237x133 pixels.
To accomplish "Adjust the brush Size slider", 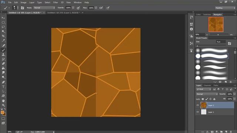I will pos(197,46).
